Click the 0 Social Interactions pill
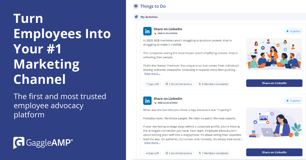This screenshot has height=160, width=306. pos(179,84)
